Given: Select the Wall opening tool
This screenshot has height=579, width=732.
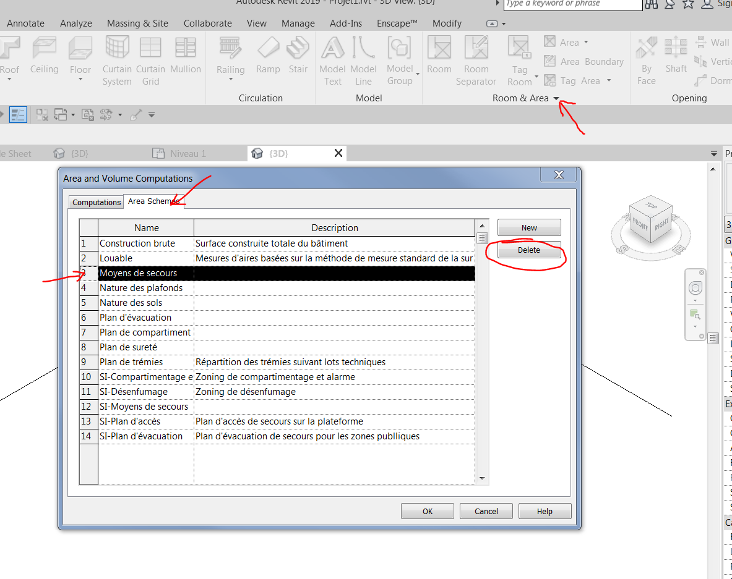Looking at the screenshot, I should click(x=712, y=43).
